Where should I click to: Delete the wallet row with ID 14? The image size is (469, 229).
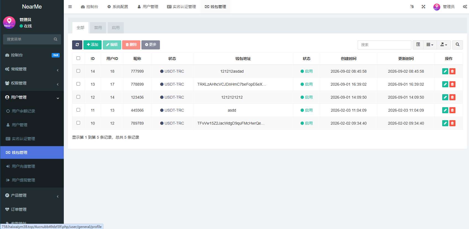[452, 71]
